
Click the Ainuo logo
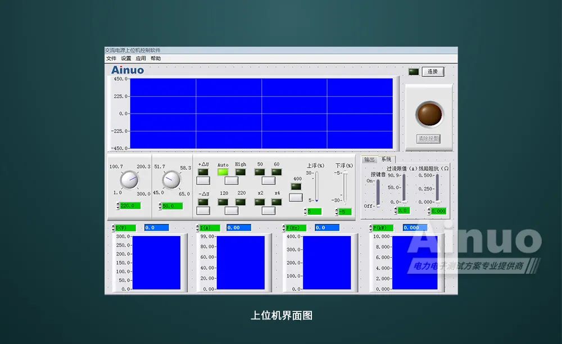pos(128,70)
